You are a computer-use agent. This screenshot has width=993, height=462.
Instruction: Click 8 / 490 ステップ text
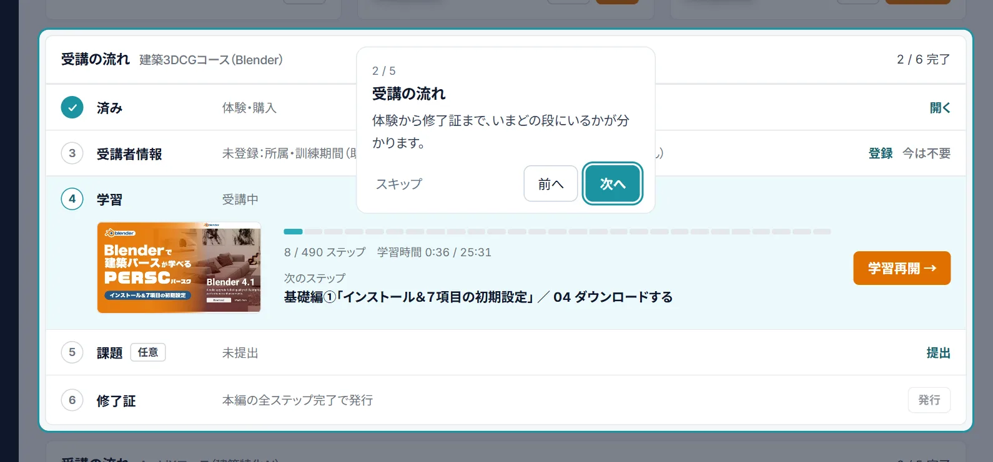325,253
